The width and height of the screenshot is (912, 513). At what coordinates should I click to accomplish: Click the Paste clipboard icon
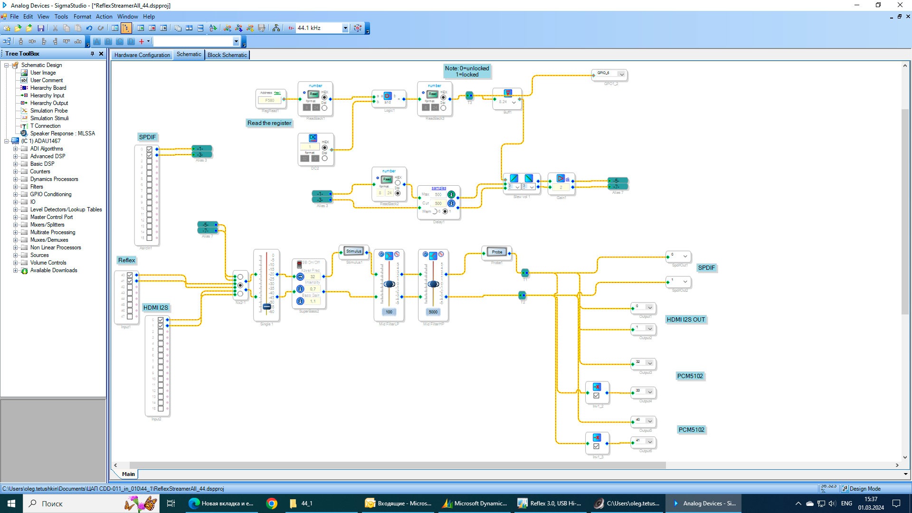[x=78, y=28]
